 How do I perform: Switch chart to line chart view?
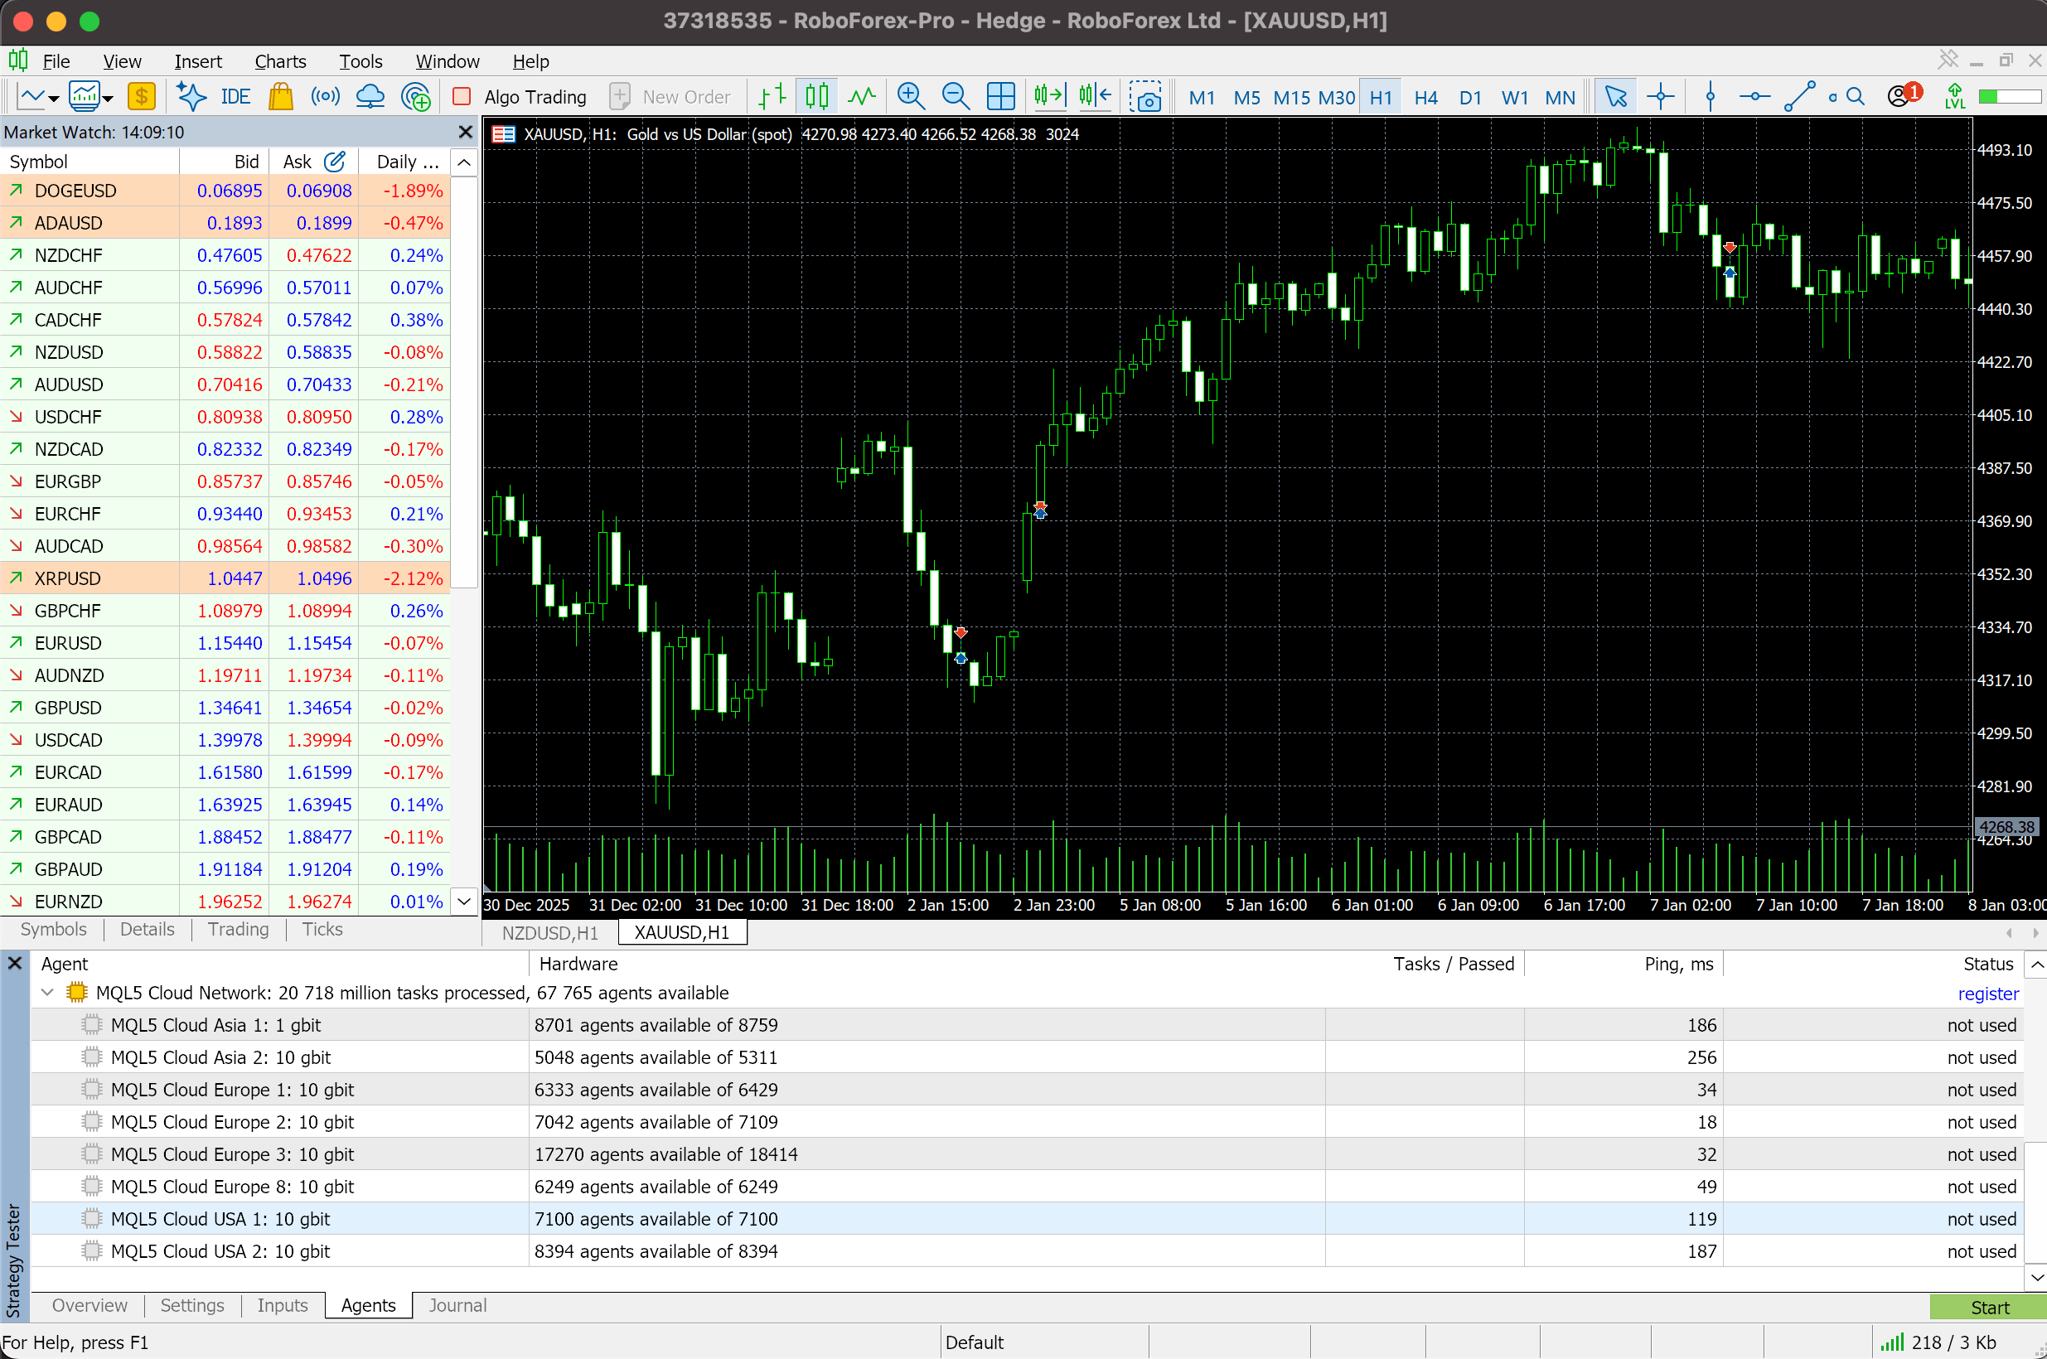pyautogui.click(x=861, y=96)
